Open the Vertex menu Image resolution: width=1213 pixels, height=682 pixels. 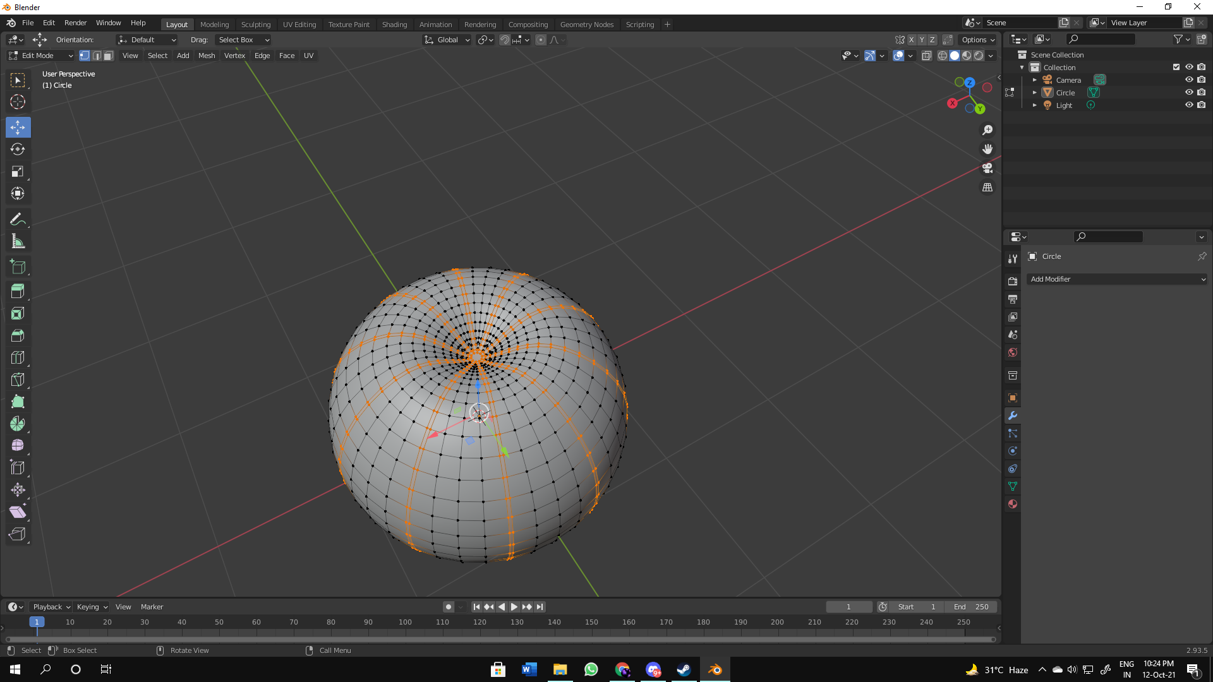234,56
